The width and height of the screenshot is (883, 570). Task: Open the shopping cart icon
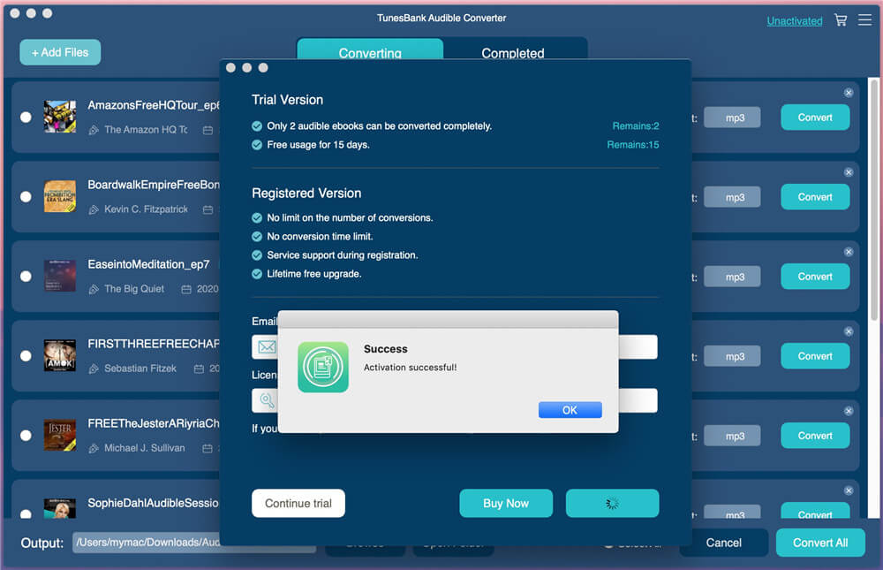coord(841,20)
